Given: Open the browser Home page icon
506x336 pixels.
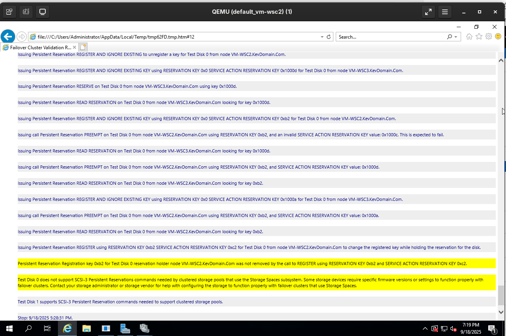Looking at the screenshot, I should coord(469,37).
